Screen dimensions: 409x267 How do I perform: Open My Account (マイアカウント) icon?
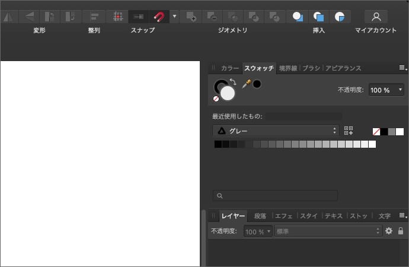(375, 17)
